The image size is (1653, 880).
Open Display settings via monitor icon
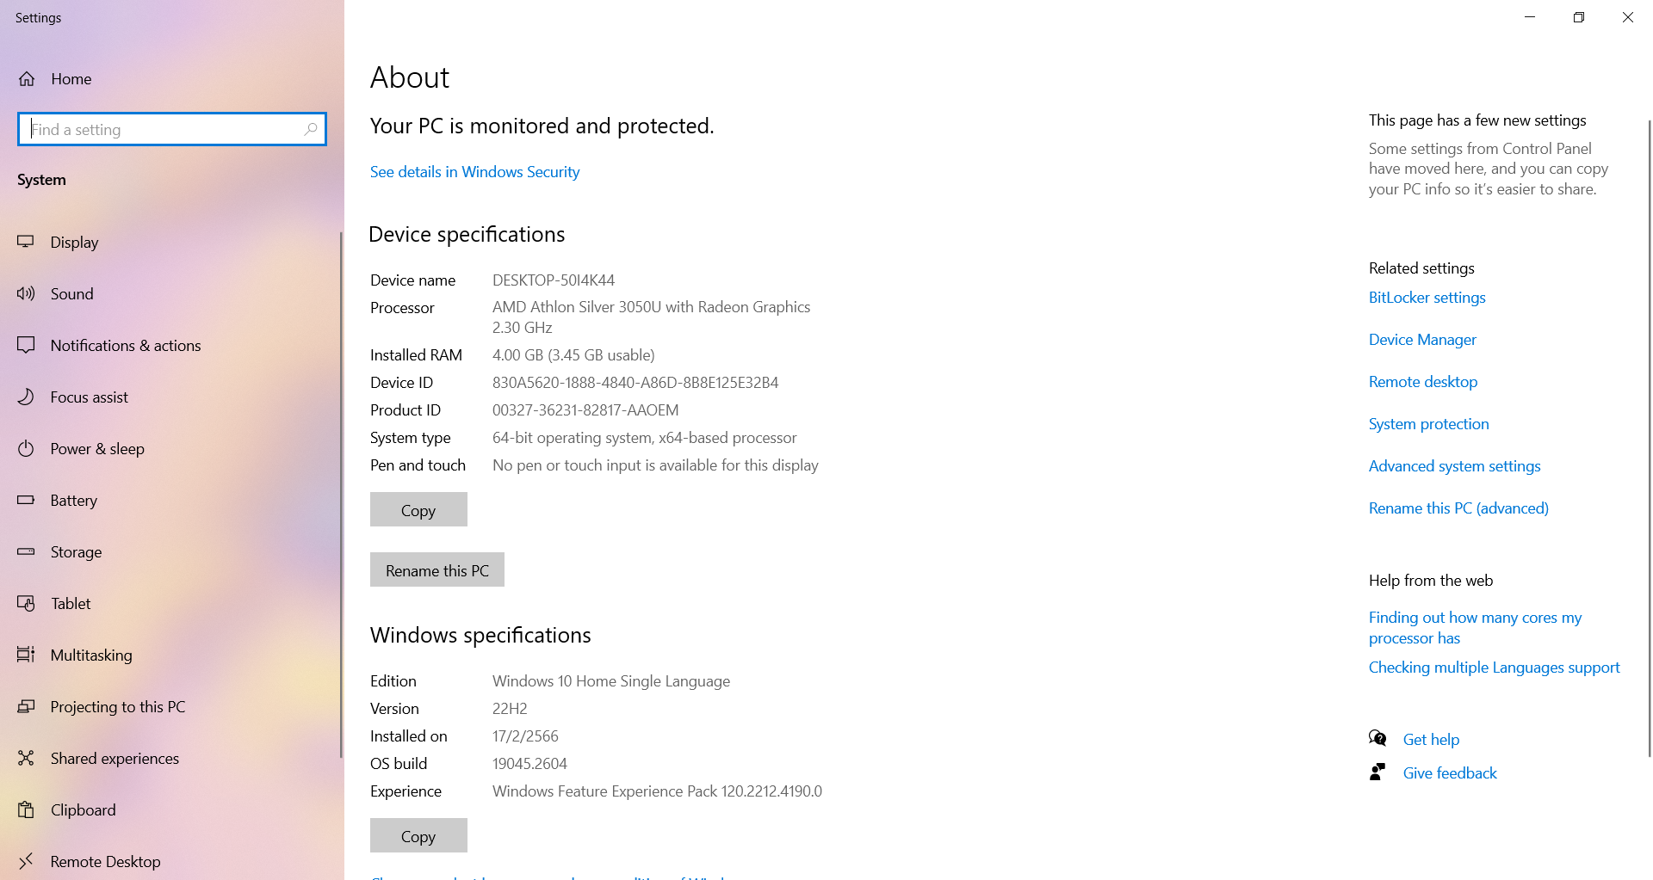(x=26, y=242)
